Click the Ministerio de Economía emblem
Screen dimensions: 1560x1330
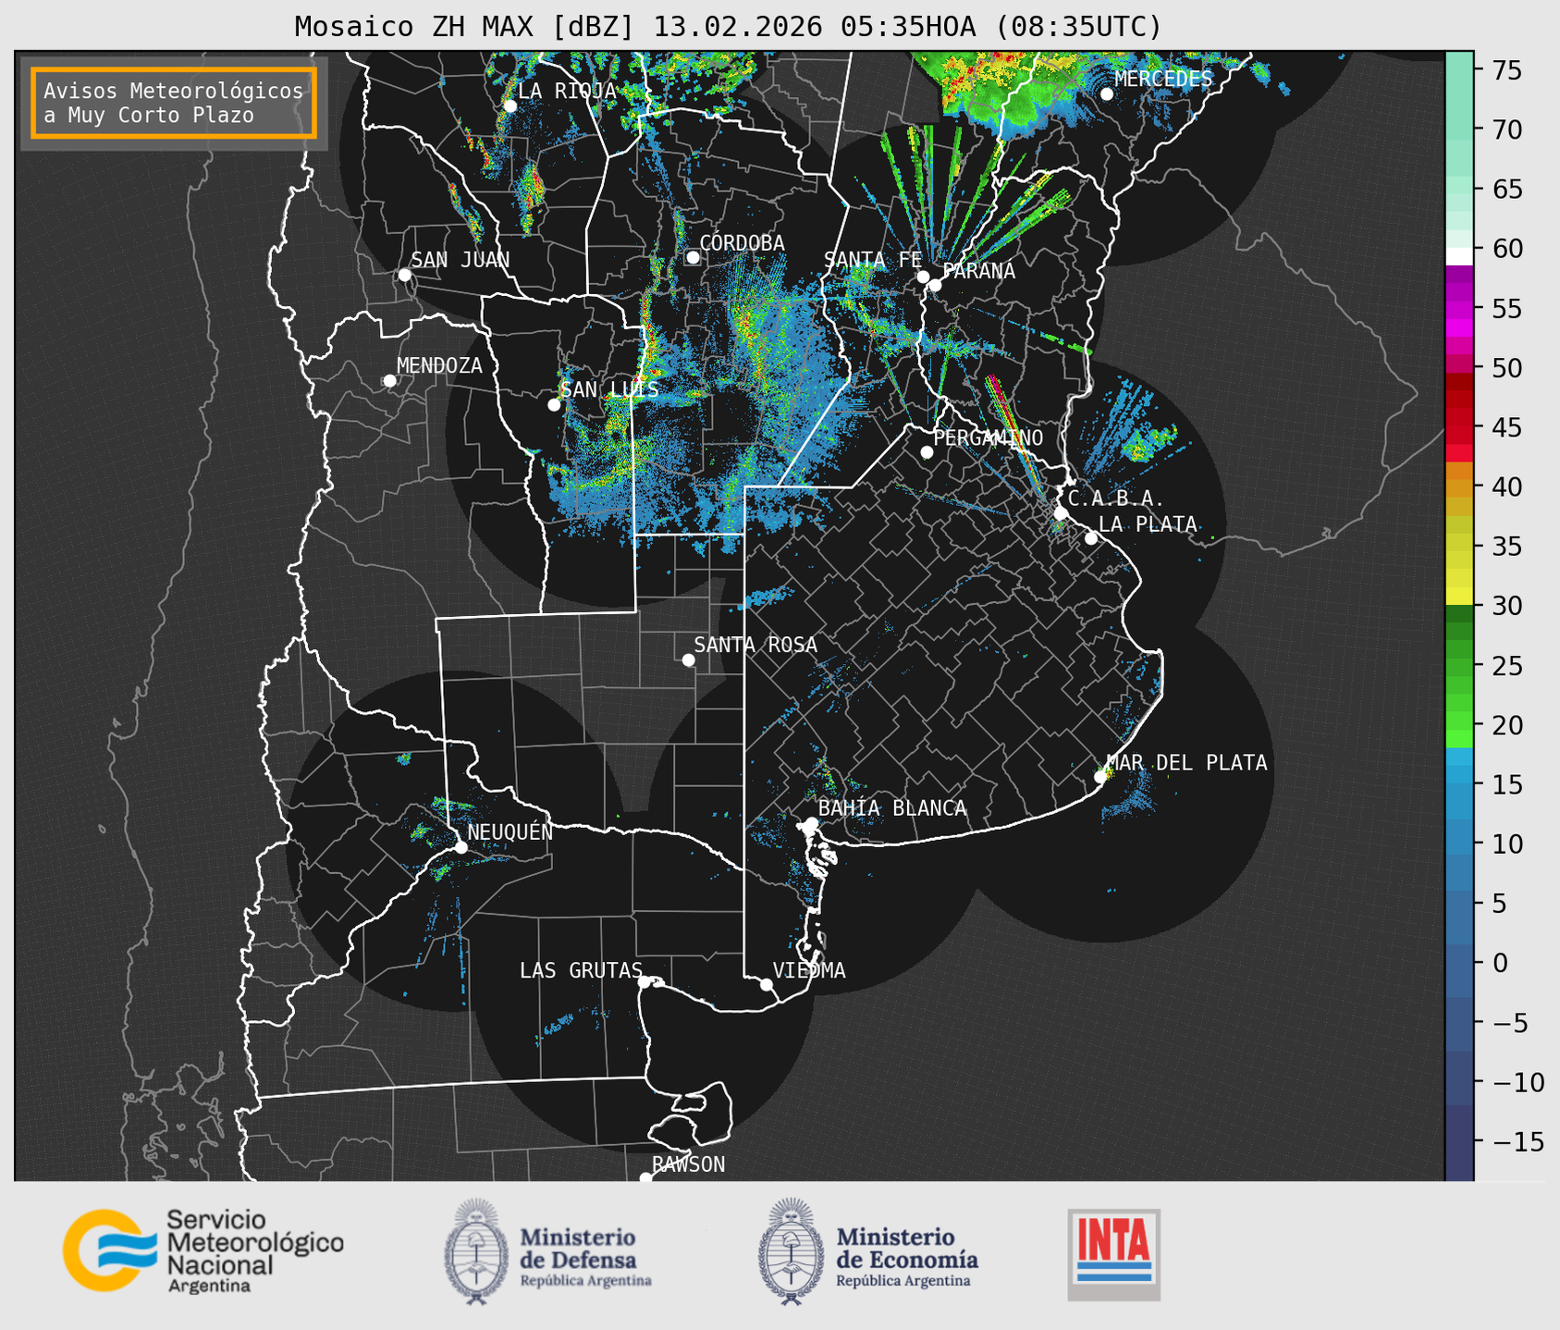[791, 1251]
